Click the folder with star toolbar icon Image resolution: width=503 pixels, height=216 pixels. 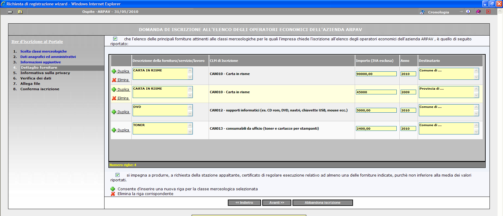point(20,12)
